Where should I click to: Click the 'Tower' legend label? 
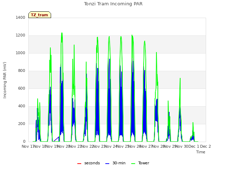coord(144,163)
